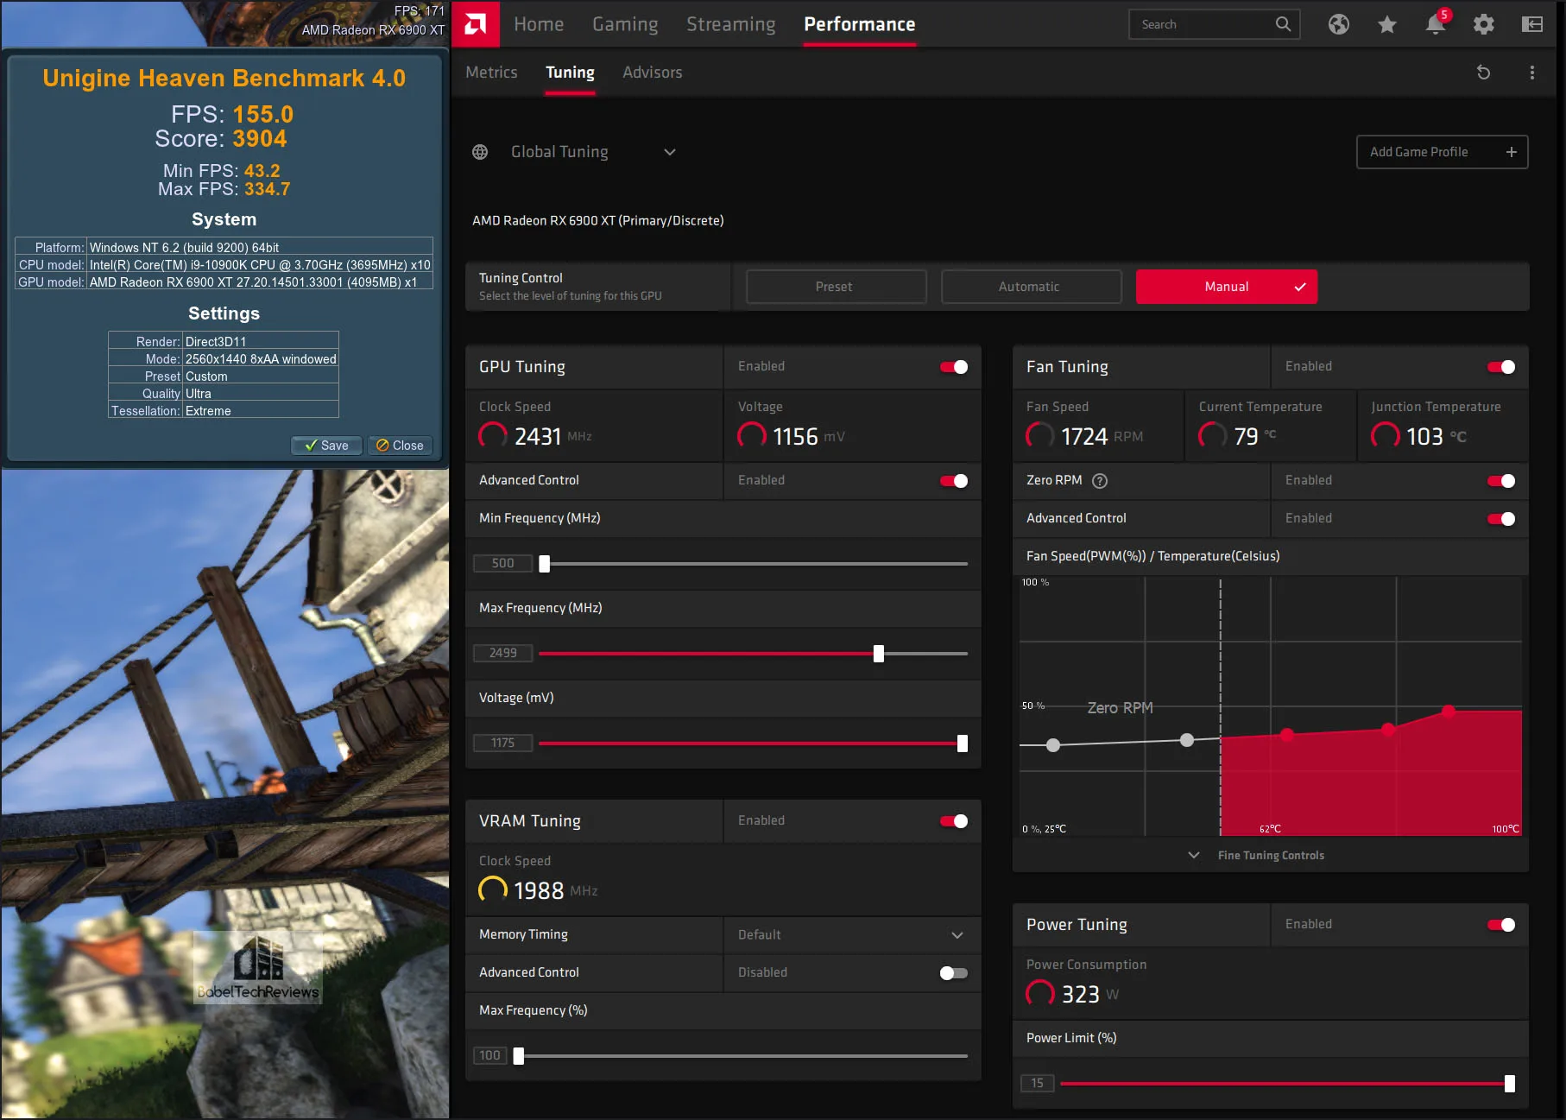Select Automatic tuning control
The width and height of the screenshot is (1566, 1120).
[x=1031, y=287]
